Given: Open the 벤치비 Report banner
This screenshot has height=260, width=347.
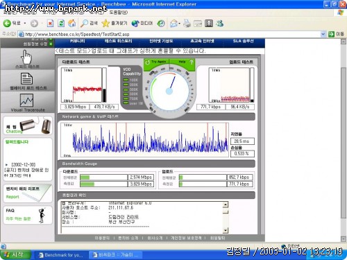Looking at the screenshot, I should [28, 193].
